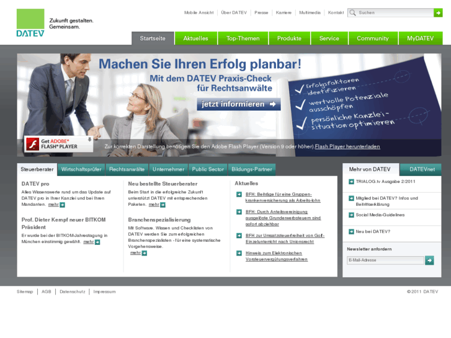Open the Impressum footer link
The image size is (451, 338).
pos(104,291)
